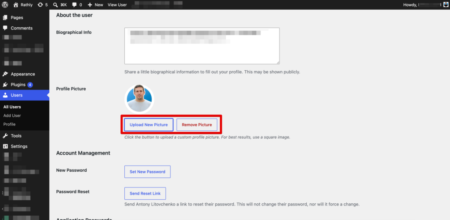The height and width of the screenshot is (220, 450).
Task: Click the plus New icon
Action: [x=90, y=5]
